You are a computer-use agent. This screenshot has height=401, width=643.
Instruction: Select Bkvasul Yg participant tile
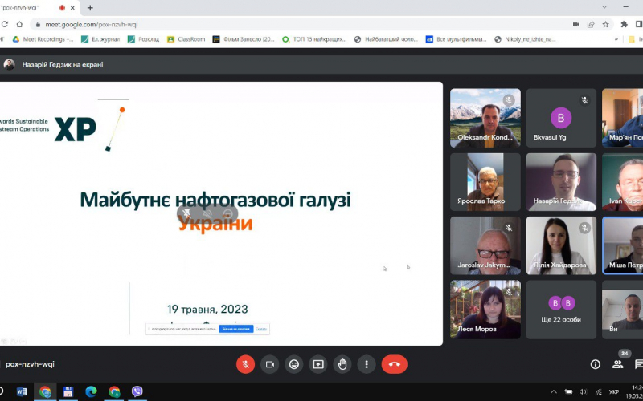click(561, 118)
